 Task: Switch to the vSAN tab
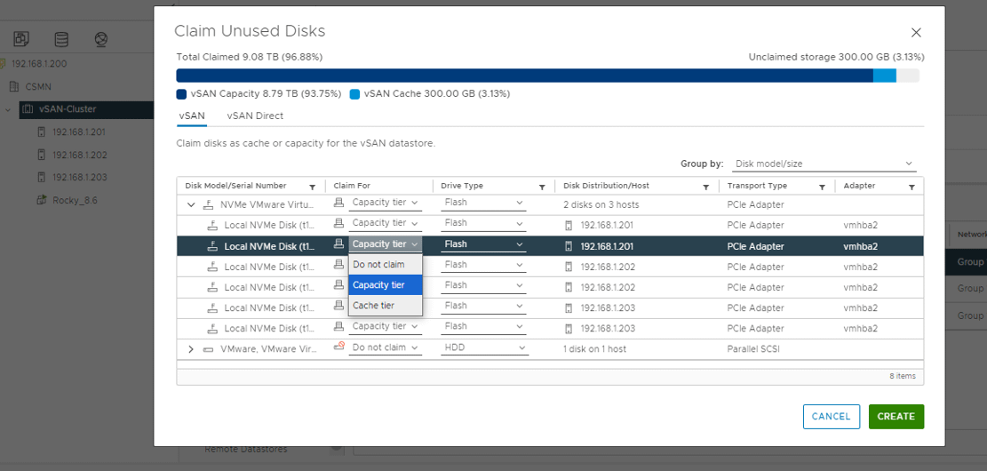tap(191, 116)
